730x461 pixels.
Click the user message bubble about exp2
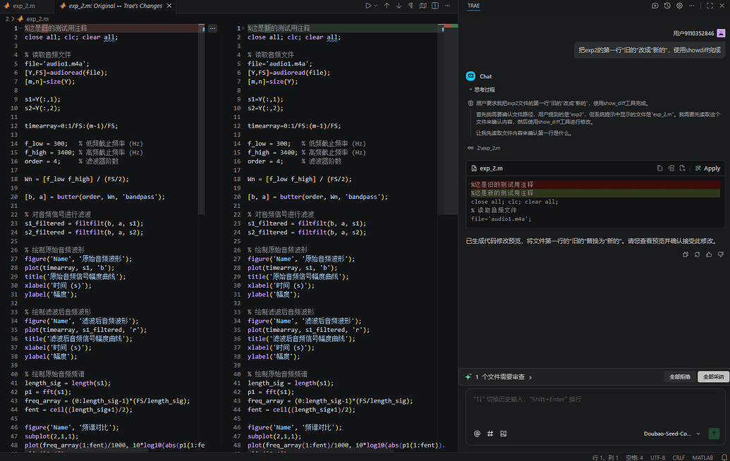650,50
